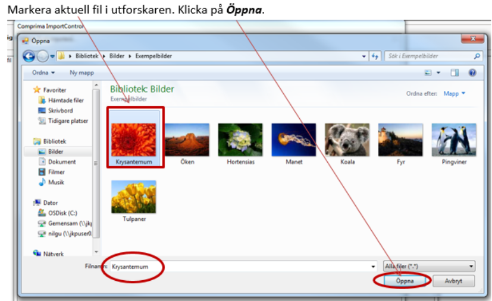Click the Bilder breadcrumb segment
This screenshot has height=301, width=492.
tap(117, 56)
